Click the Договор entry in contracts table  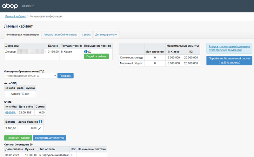[x=25, y=51]
